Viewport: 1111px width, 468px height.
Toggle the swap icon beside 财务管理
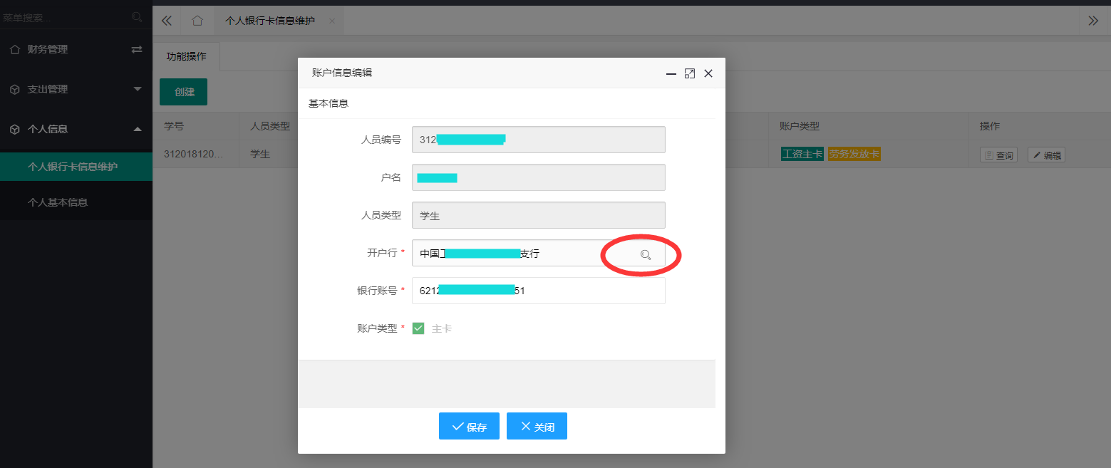pyautogui.click(x=137, y=50)
